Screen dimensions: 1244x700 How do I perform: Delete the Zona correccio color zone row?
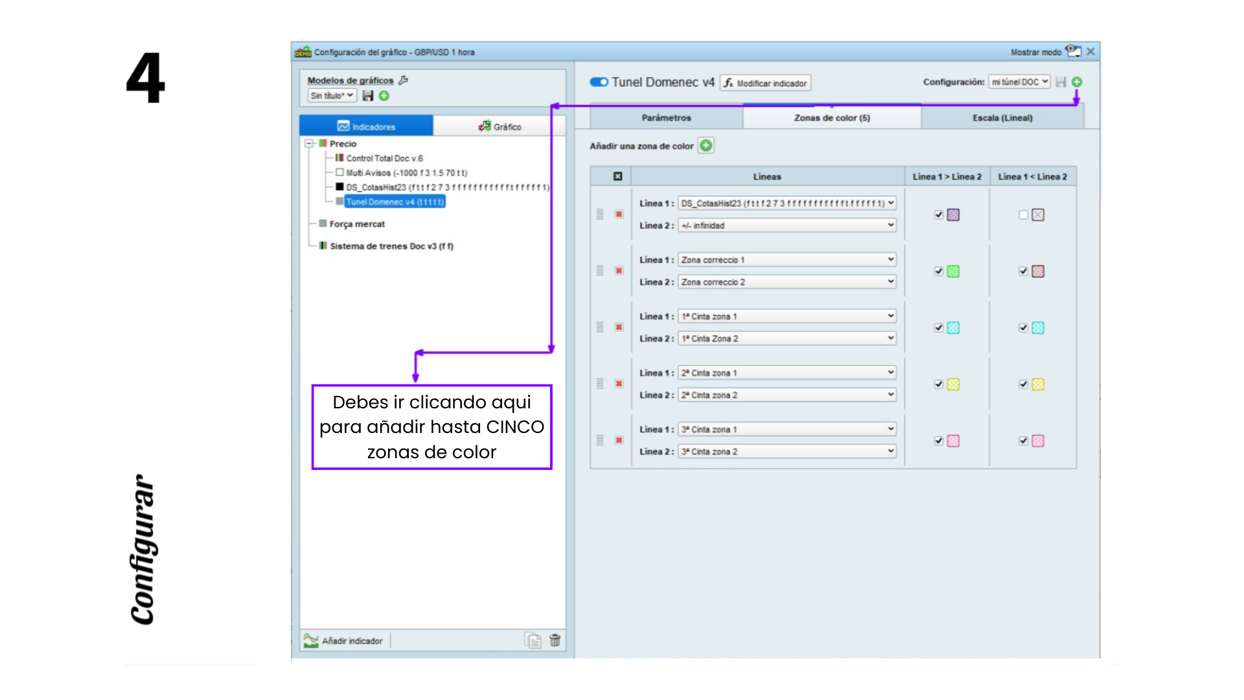coord(619,271)
